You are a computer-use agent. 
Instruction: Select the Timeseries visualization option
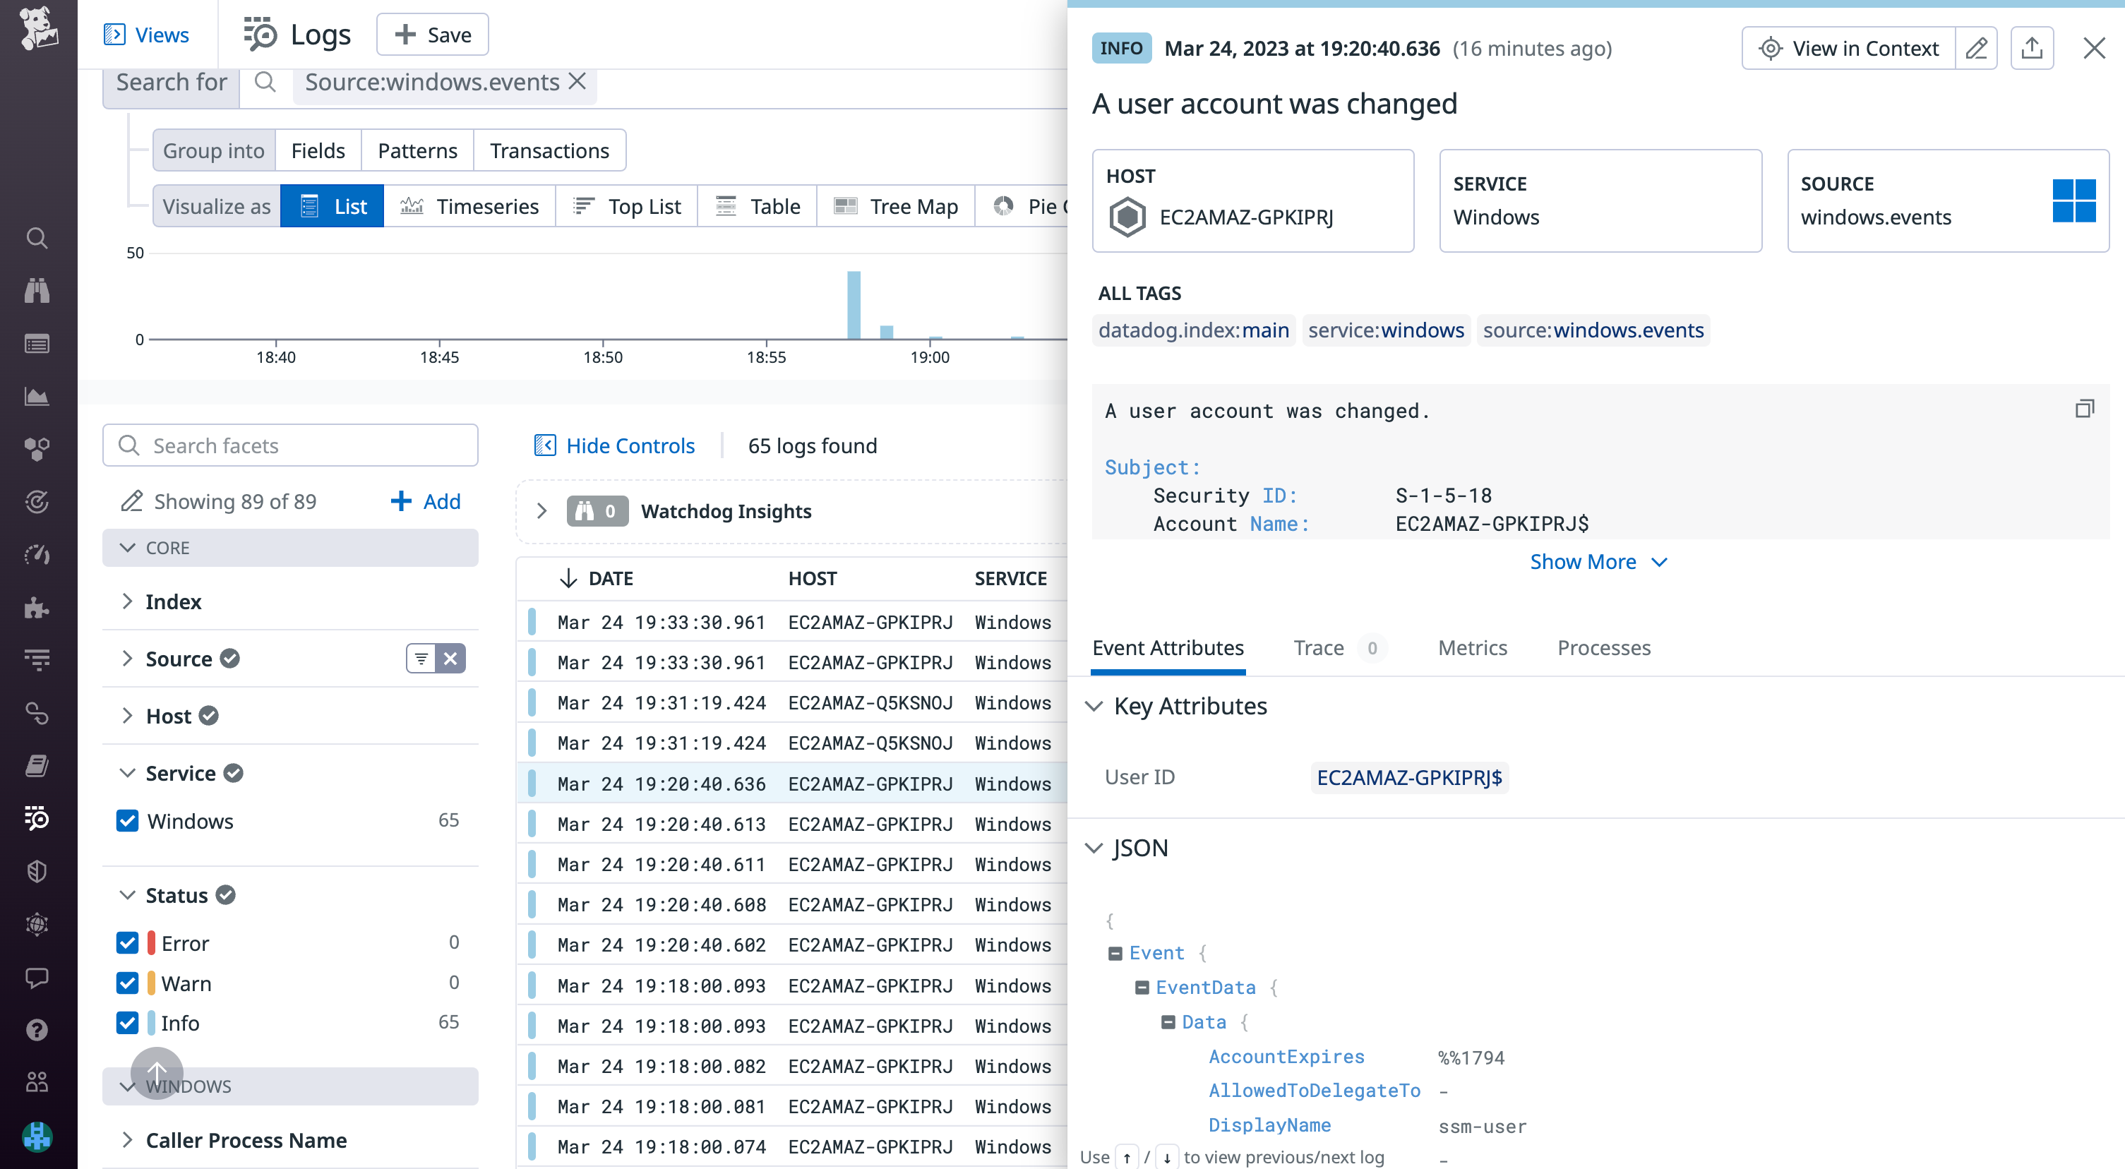(x=470, y=205)
